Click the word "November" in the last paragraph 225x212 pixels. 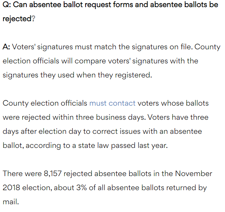pyautogui.click(x=194, y=173)
